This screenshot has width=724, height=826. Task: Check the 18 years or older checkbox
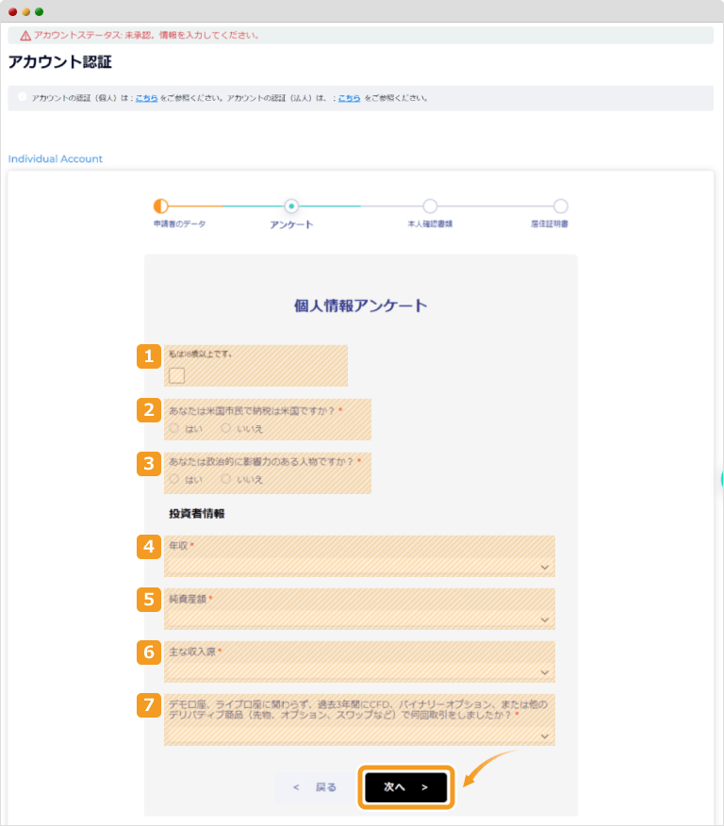[176, 375]
